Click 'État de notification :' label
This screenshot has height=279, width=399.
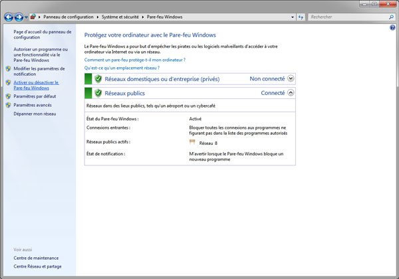106,153
